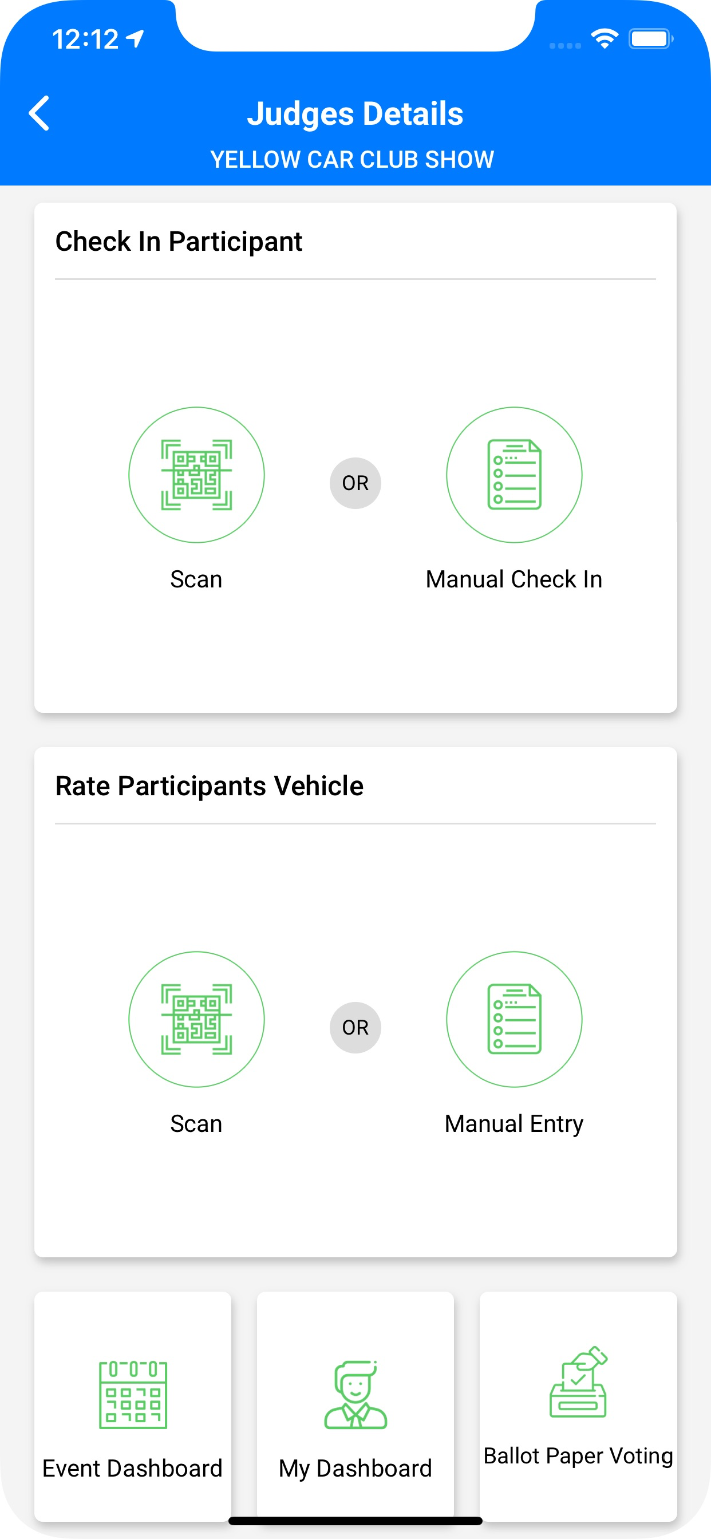Tap the Judges Details title
The width and height of the screenshot is (711, 1539).
tap(355, 113)
